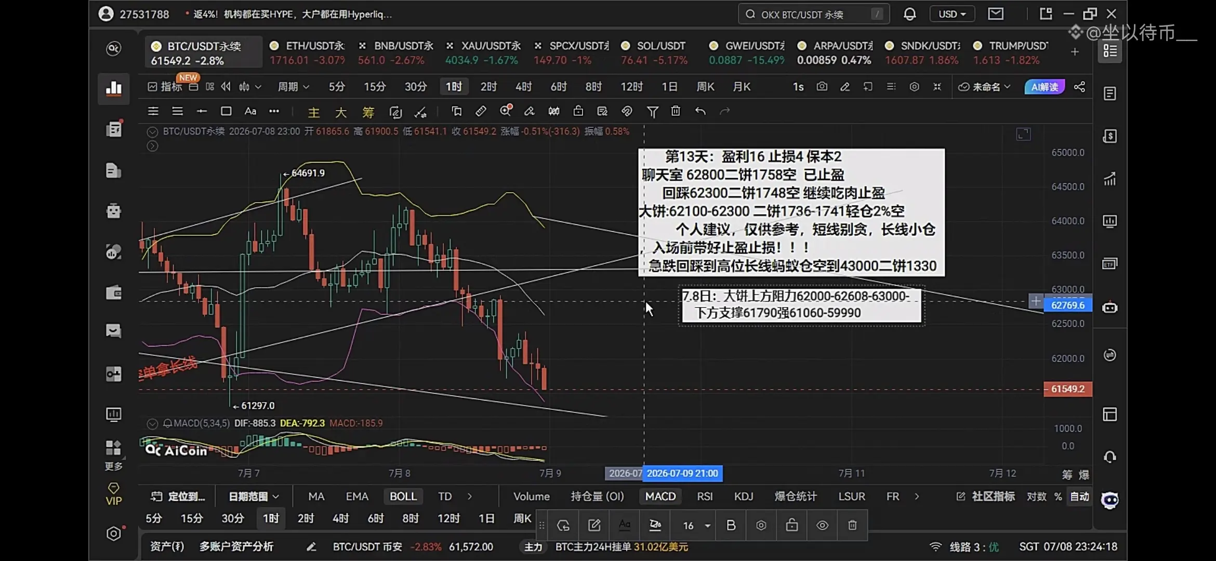Viewport: 1216px width, 561px height.
Task: Select the KDJ indicator tab
Action: (743, 497)
